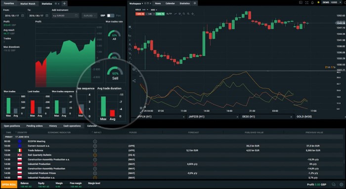
Task: Open the layout panel icon in top bar
Action: point(301,2)
